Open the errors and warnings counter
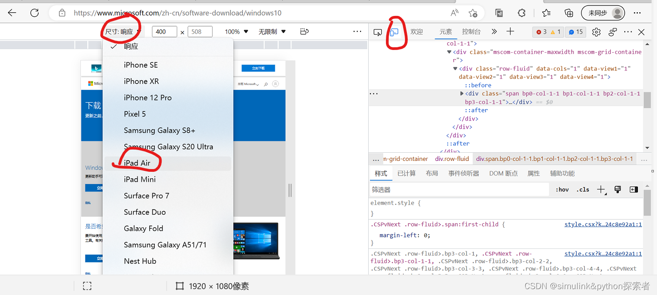This screenshot has height=295, width=657. click(x=548, y=32)
